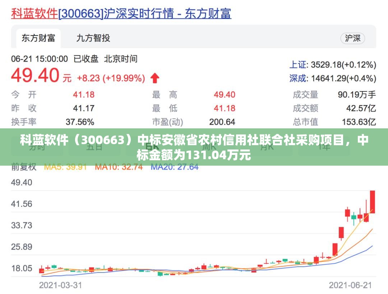This screenshot has width=388, height=294.
Task: Click the 深成 index label
Action: pos(298,78)
